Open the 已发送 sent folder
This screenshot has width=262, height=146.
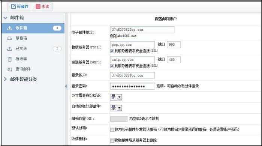(33, 49)
